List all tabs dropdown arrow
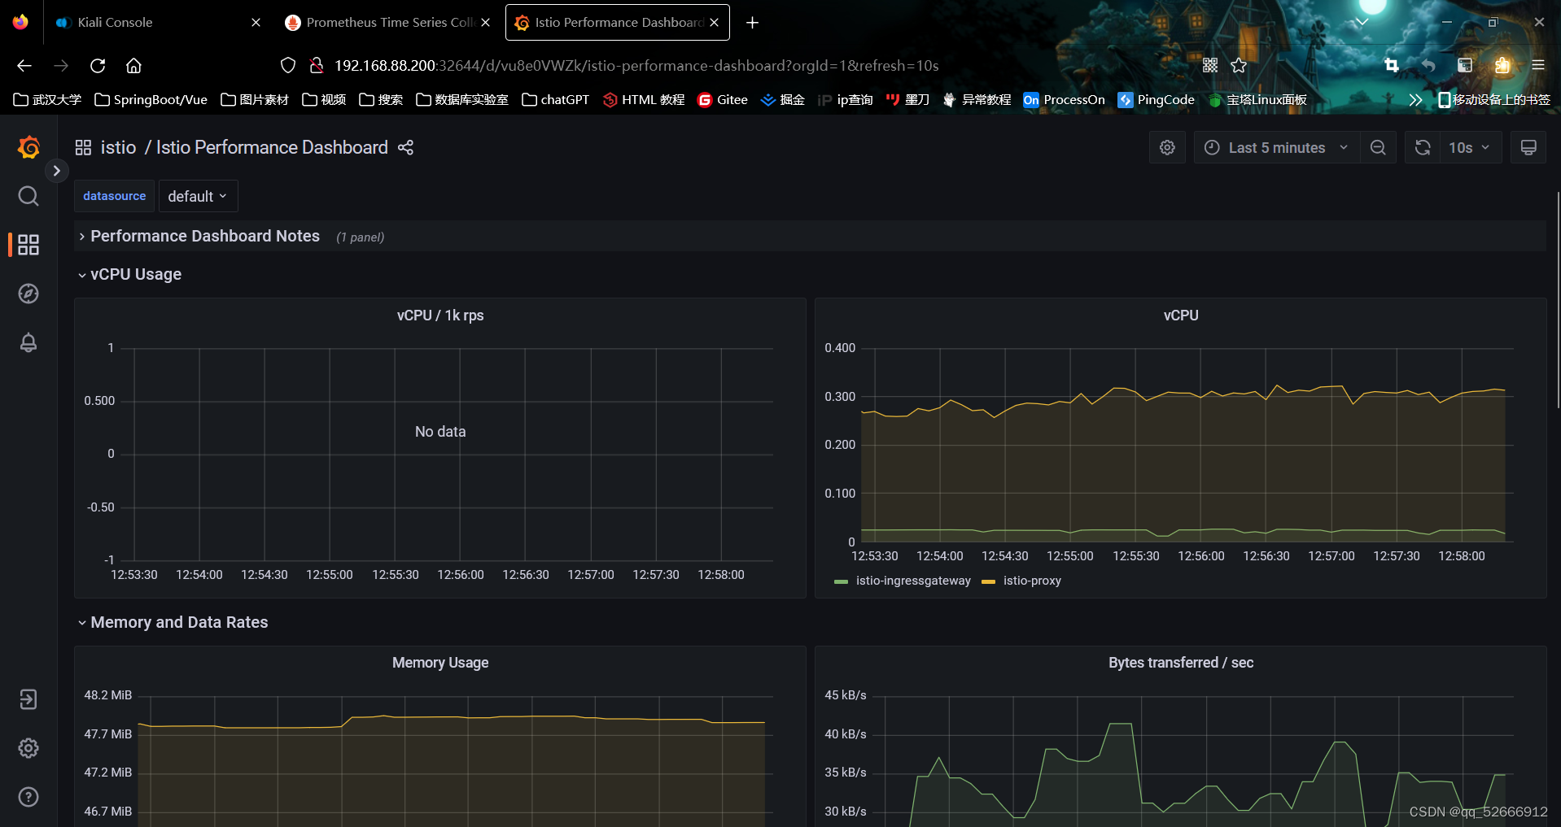This screenshot has height=827, width=1561. (1361, 23)
